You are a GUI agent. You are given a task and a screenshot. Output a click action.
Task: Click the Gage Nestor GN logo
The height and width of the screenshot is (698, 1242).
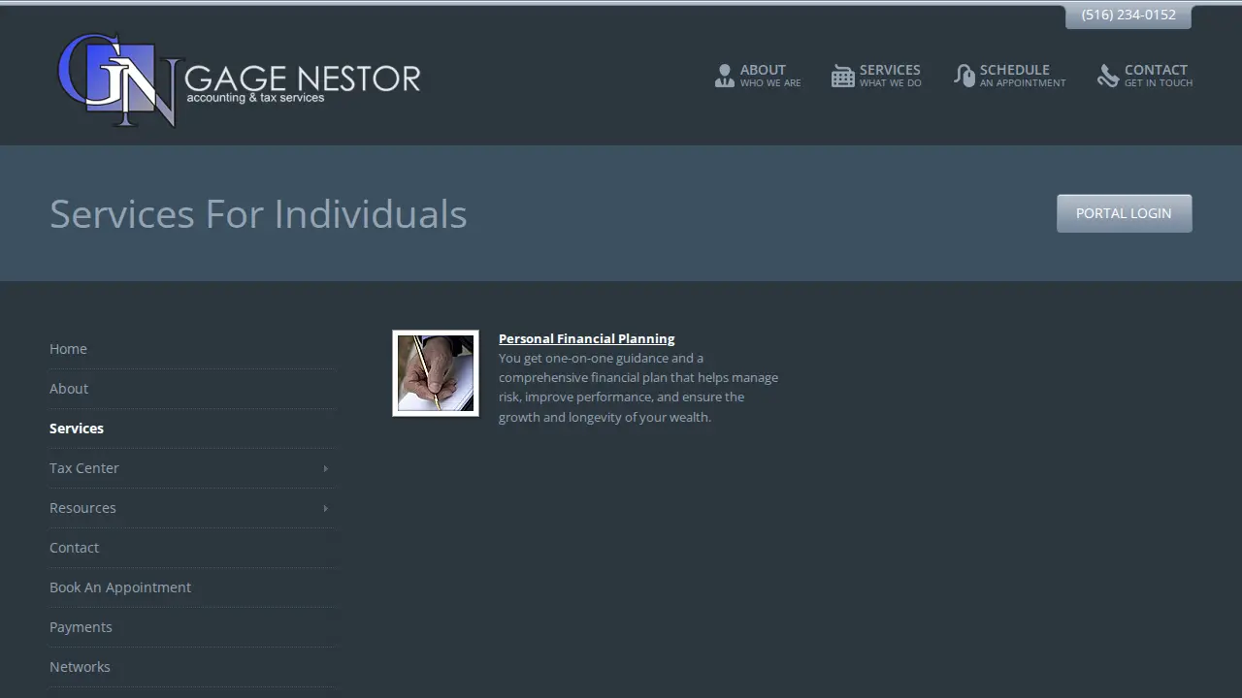pyautogui.click(x=118, y=79)
